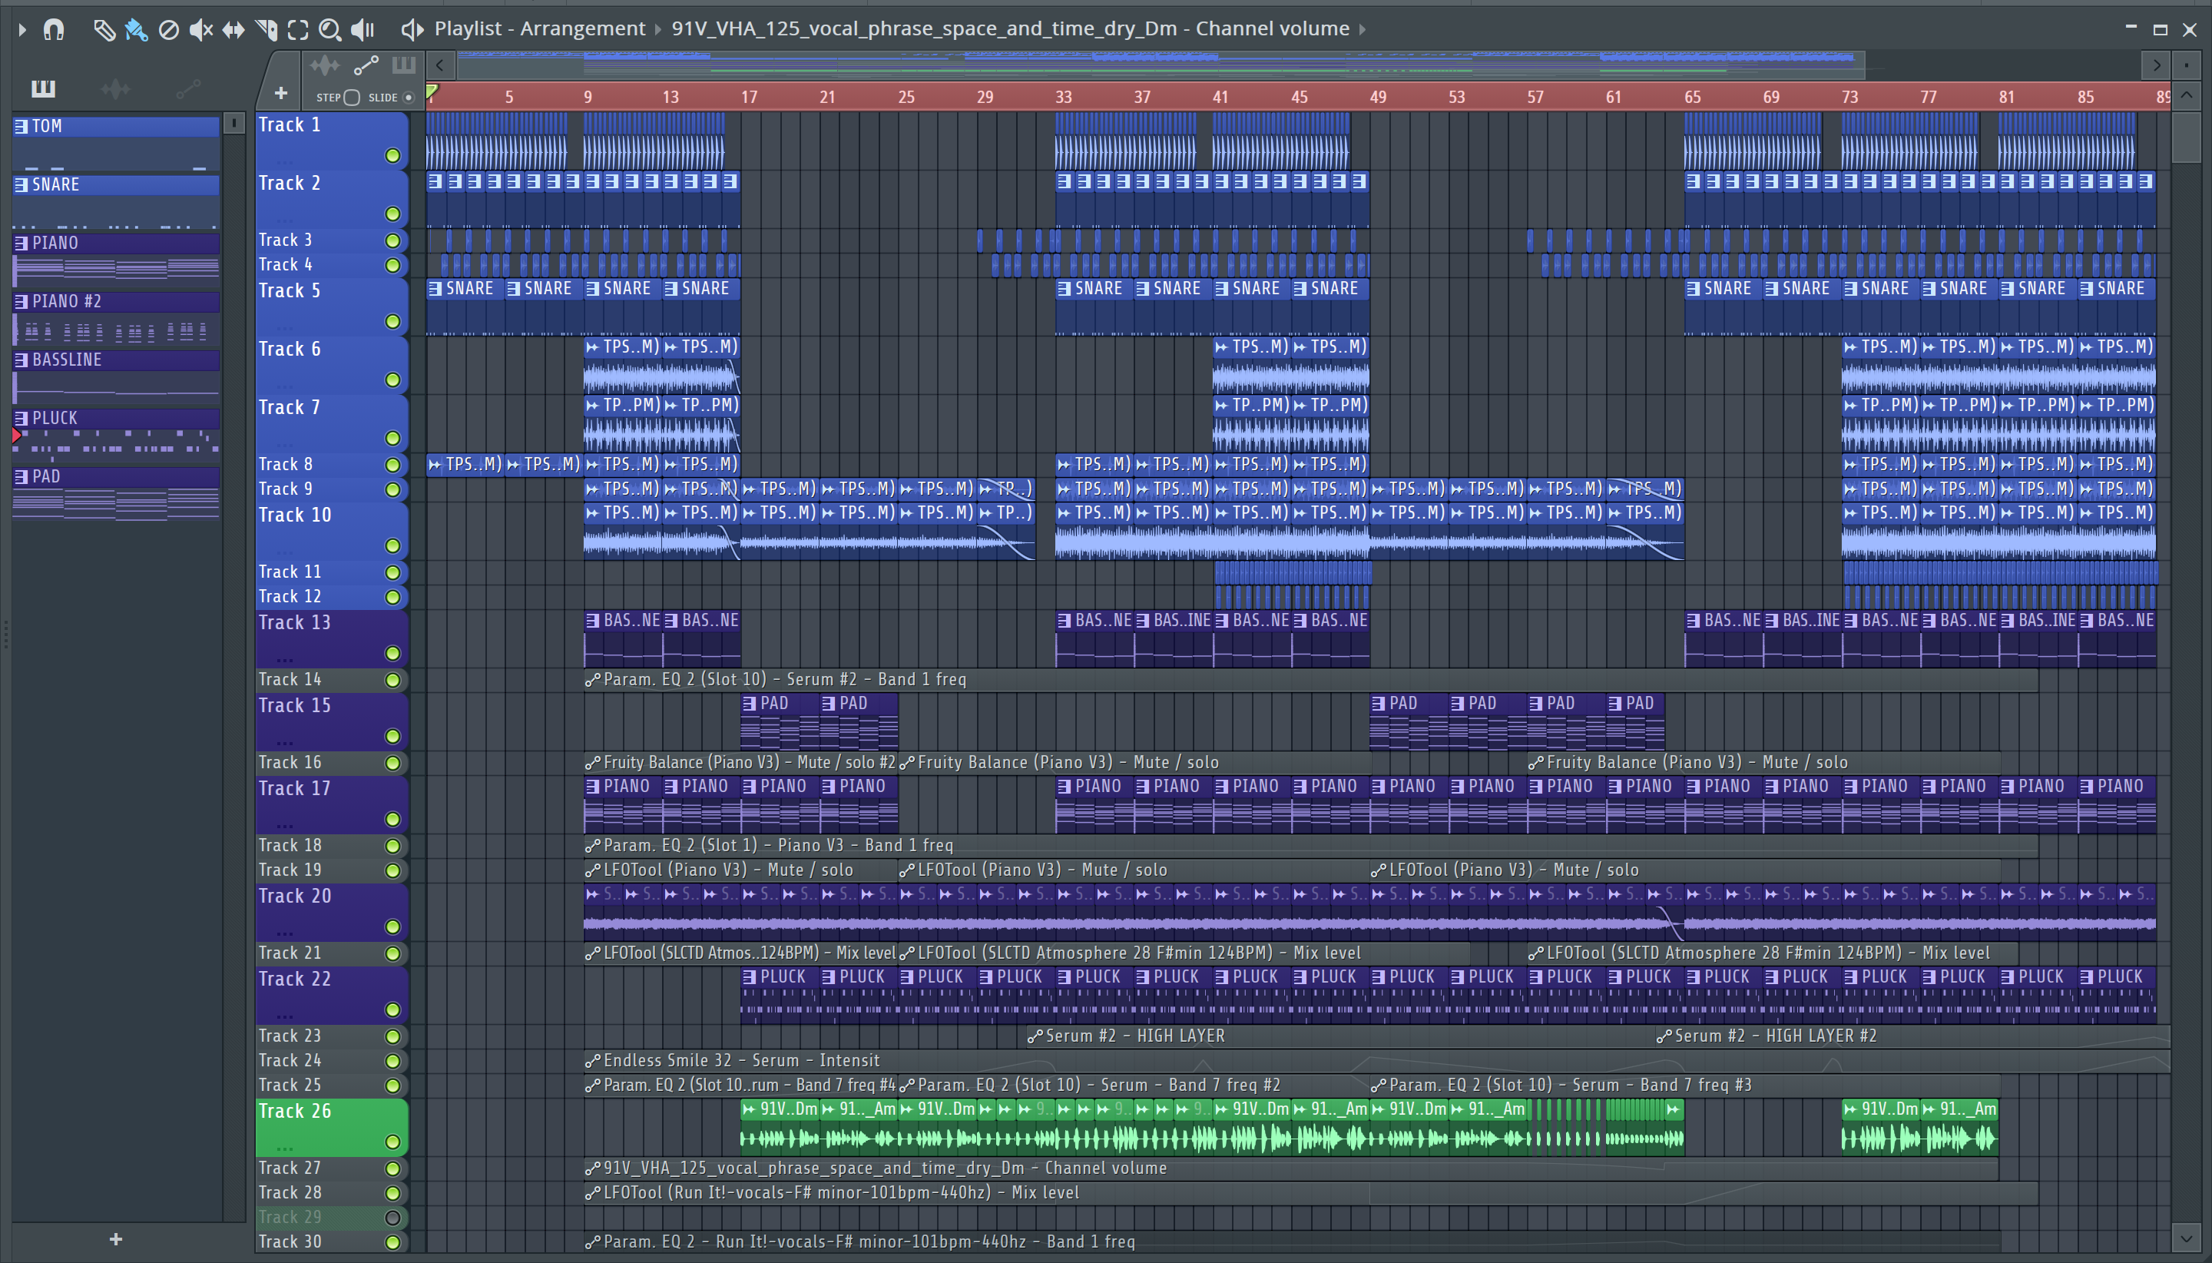2212x1263 pixels.
Task: Select the Select tool
Action: tap(297, 29)
